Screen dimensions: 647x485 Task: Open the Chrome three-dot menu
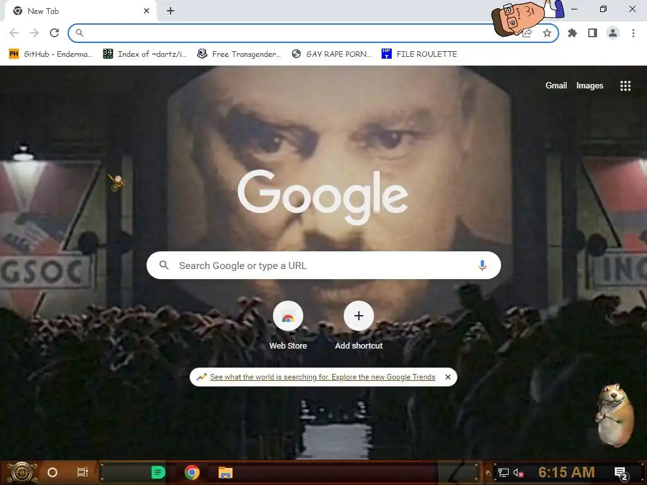[x=633, y=33]
